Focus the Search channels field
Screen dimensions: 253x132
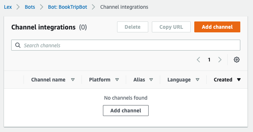(x=126, y=45)
